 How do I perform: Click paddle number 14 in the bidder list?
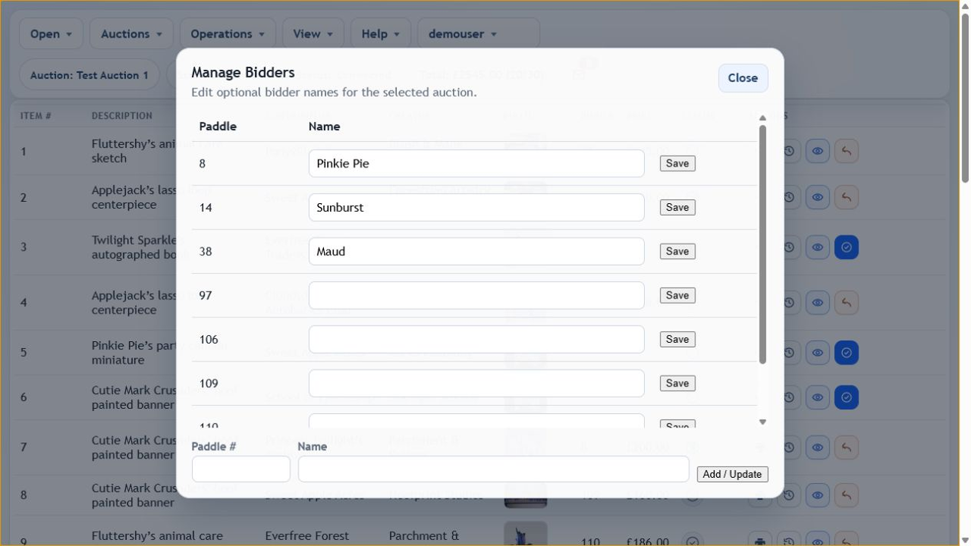206,208
